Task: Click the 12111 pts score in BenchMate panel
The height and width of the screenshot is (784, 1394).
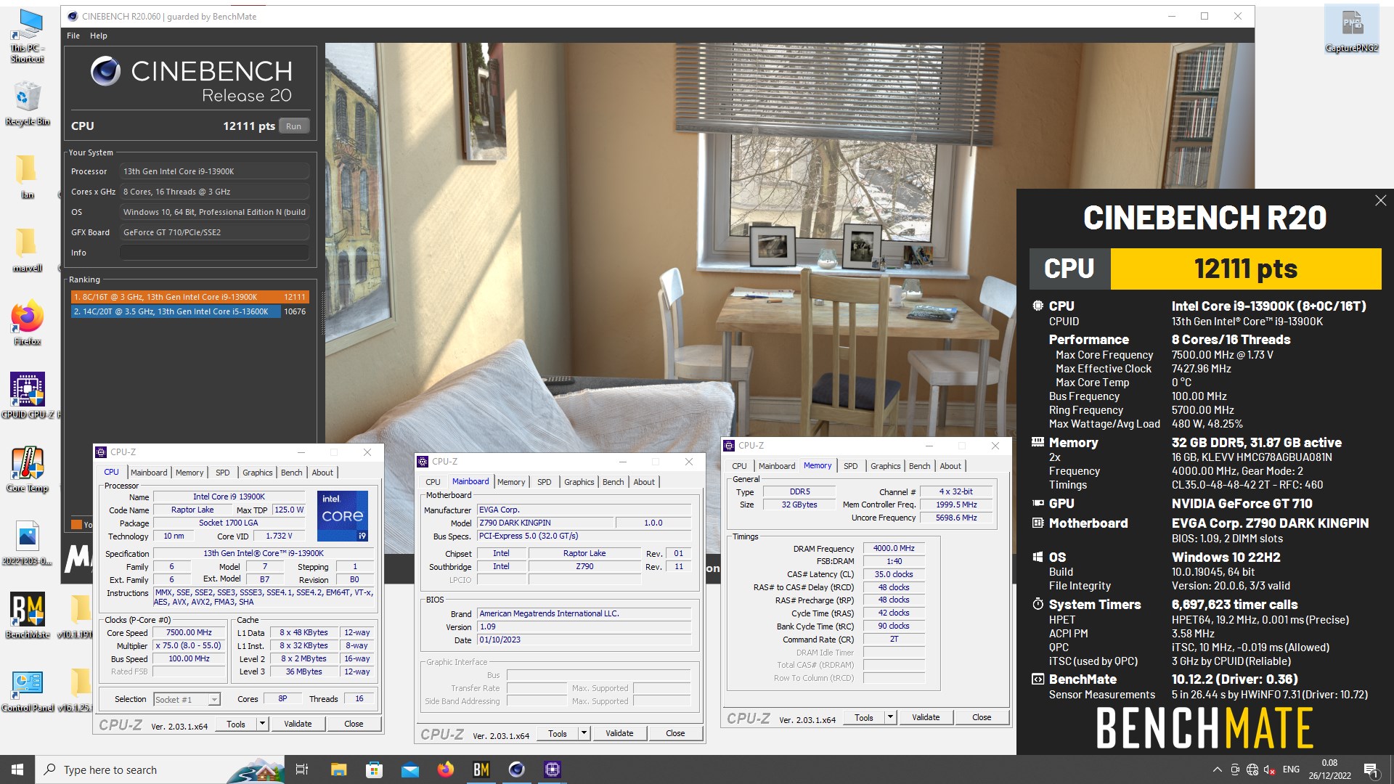Action: pos(1246,269)
